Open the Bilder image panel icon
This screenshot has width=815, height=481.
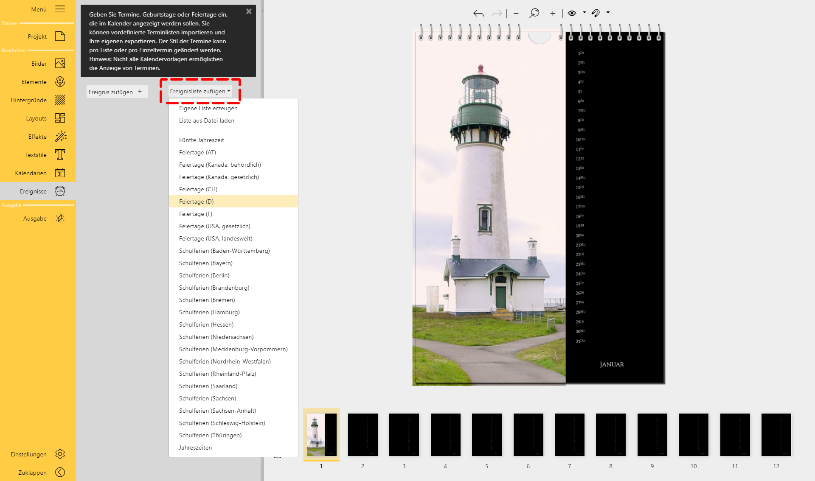tap(60, 64)
